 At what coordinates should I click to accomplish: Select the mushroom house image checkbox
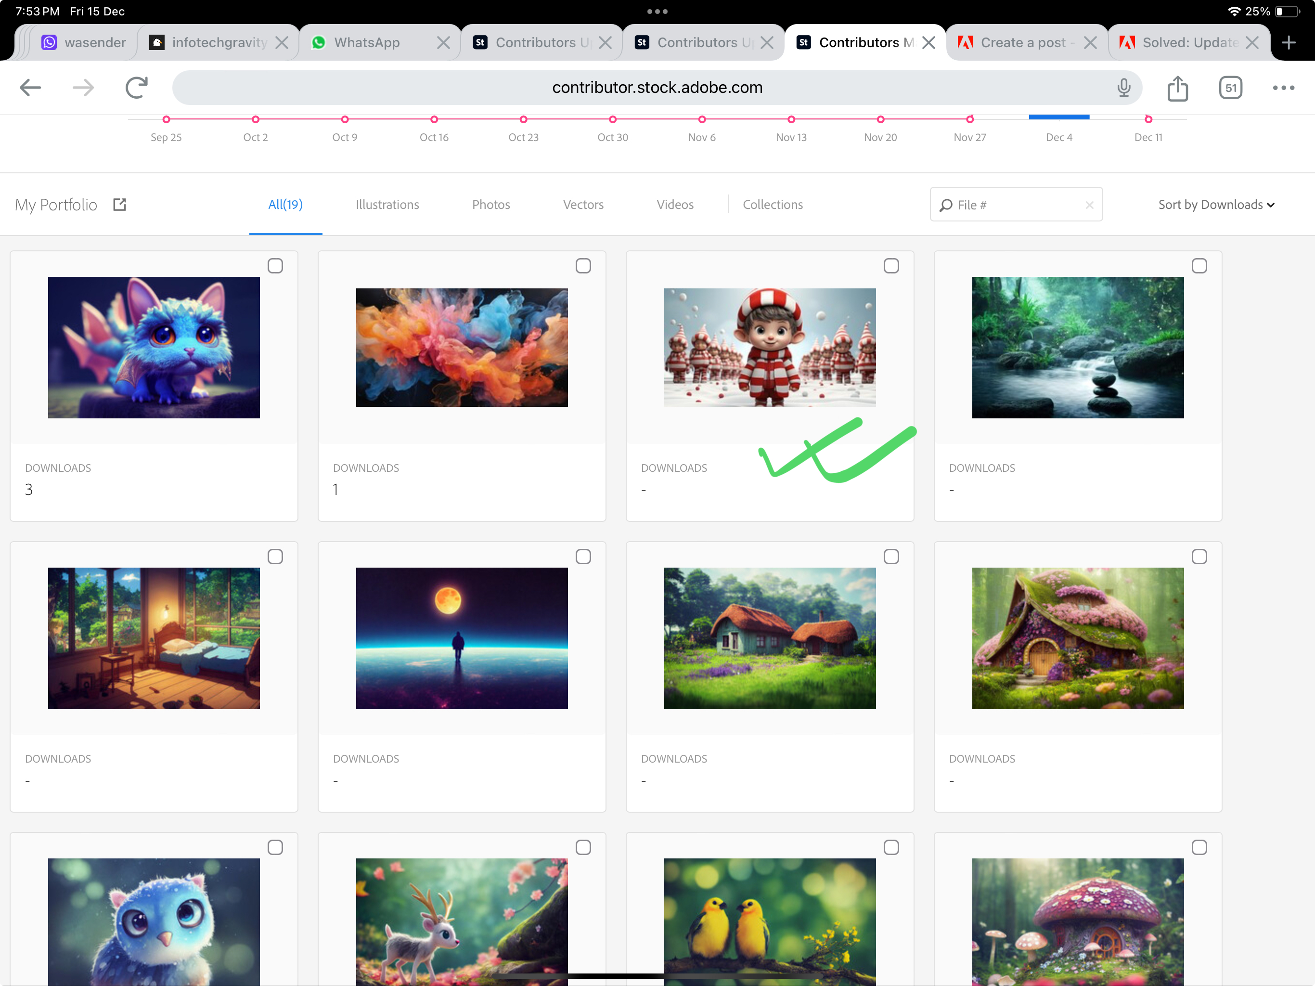[1199, 847]
